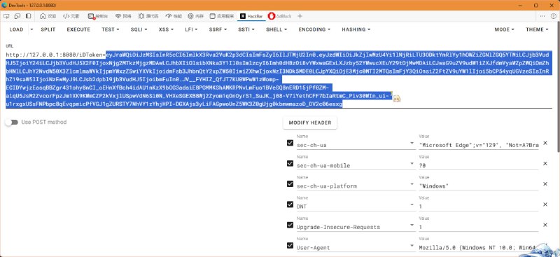Click the MODIFY HEADER button
The image size is (560, 257).
(x=310, y=123)
